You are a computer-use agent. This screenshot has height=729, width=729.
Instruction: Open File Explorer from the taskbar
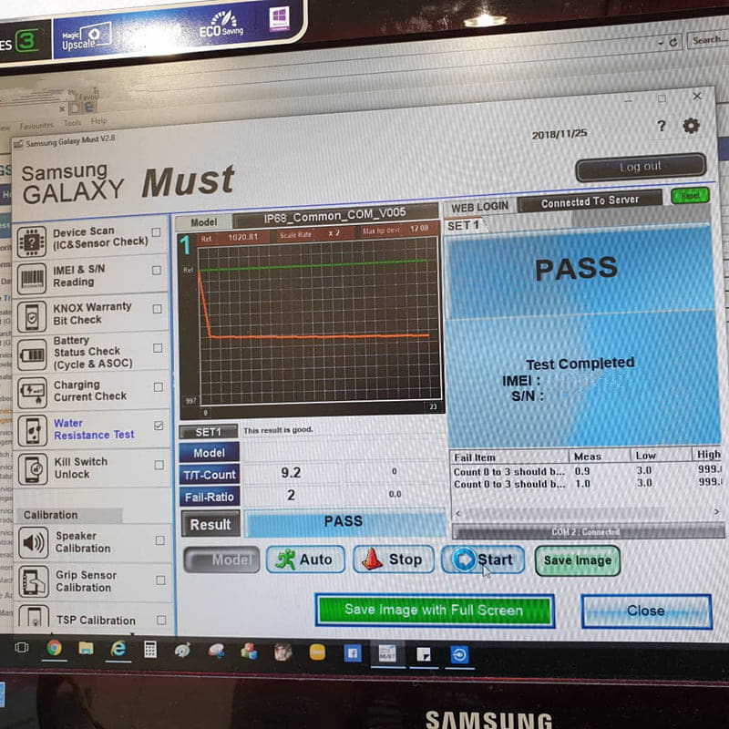pyautogui.click(x=86, y=648)
